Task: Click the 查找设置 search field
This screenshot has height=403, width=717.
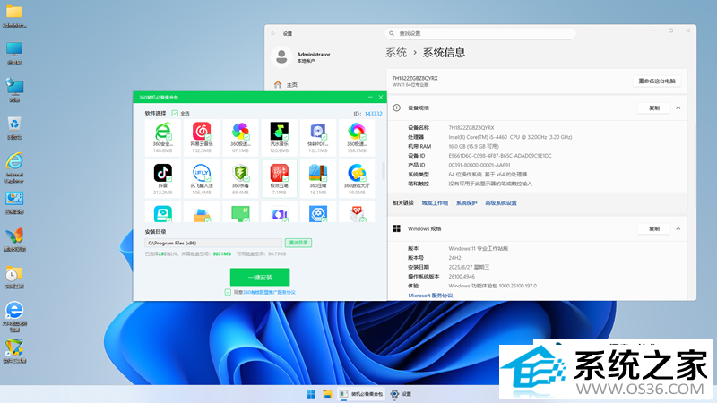Action: pos(480,33)
